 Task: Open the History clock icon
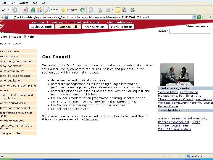[83, 10]
